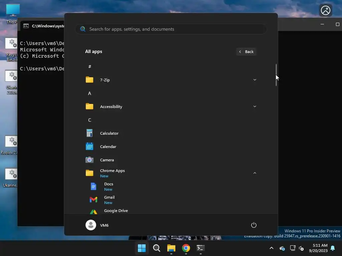The width and height of the screenshot is (342, 256).
Task: Click the Camera app label
Action: coord(107,160)
